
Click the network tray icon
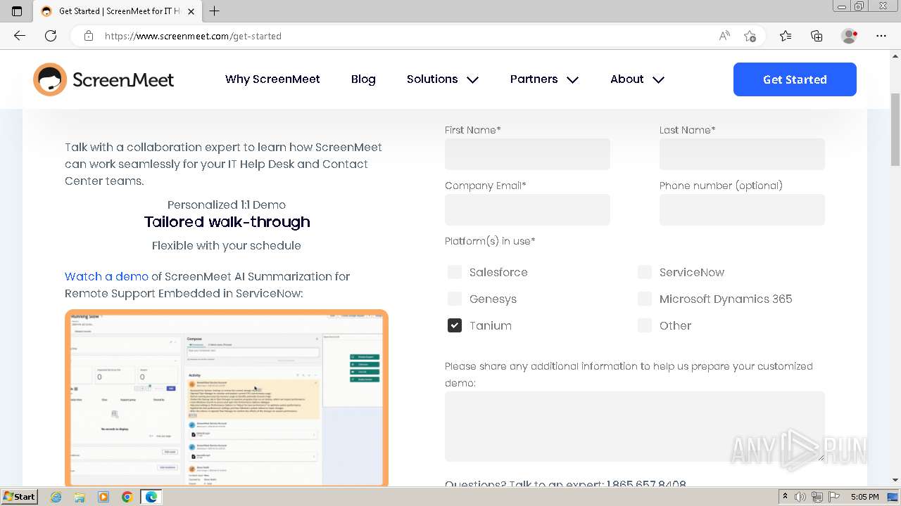pyautogui.click(x=817, y=497)
